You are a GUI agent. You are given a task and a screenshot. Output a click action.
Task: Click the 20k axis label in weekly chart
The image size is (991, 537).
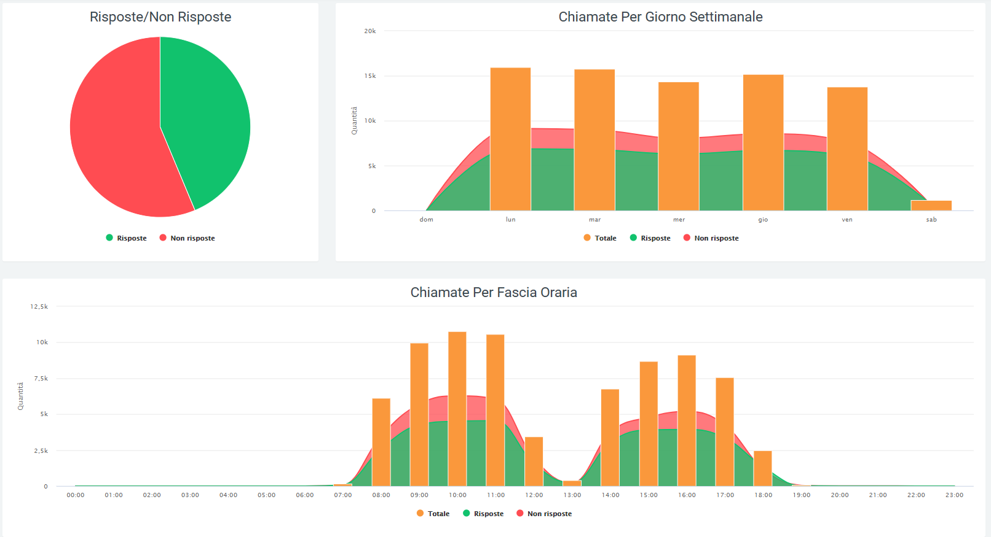370,31
